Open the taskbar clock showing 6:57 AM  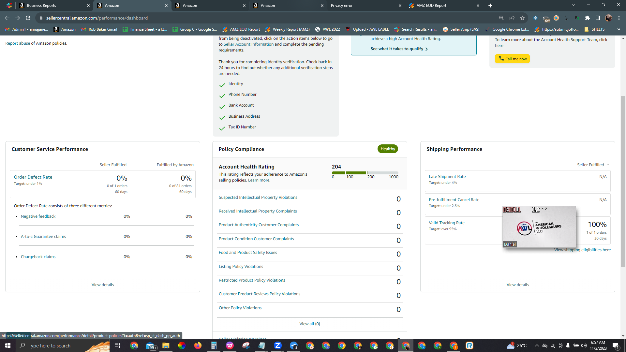point(598,345)
